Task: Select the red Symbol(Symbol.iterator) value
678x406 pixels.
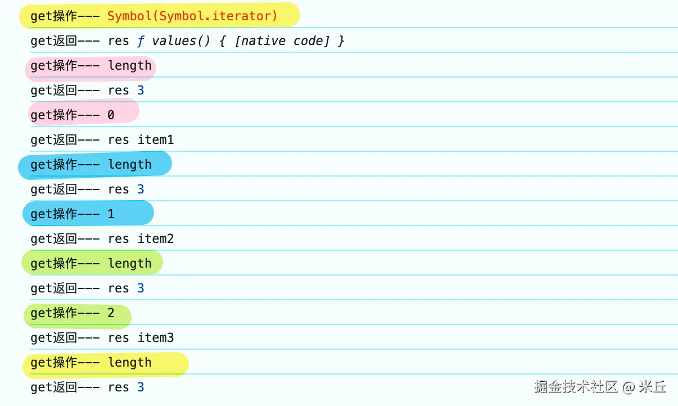Action: tap(192, 16)
